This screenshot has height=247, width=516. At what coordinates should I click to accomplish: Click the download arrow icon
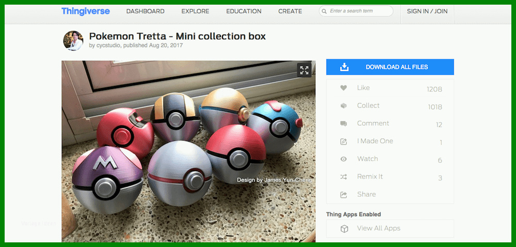pyautogui.click(x=344, y=67)
